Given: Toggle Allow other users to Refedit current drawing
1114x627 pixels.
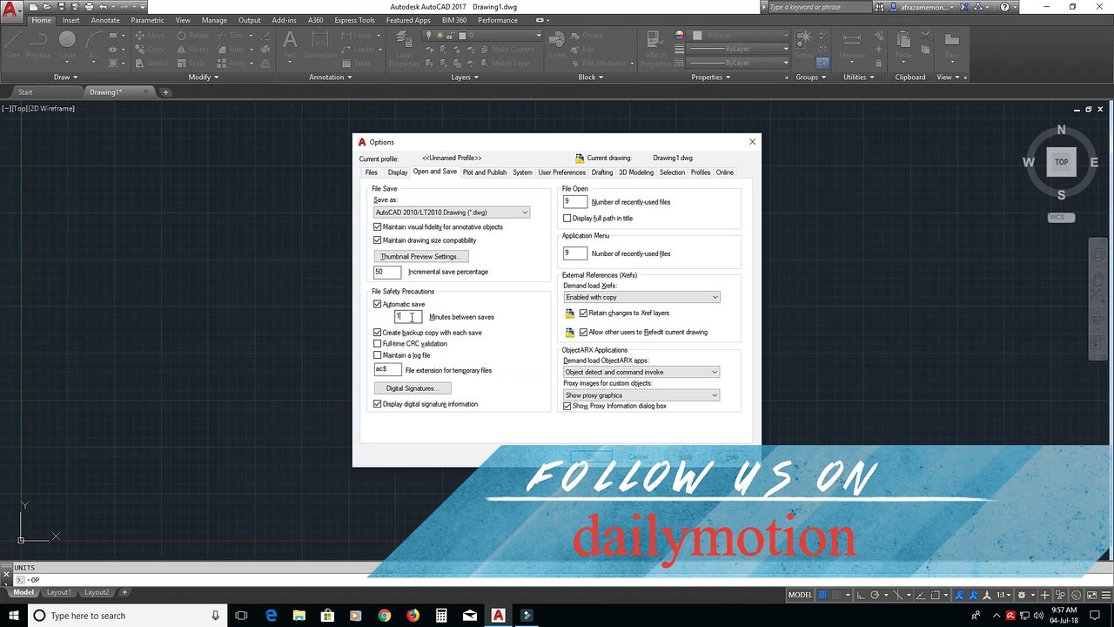Looking at the screenshot, I should tap(583, 333).
